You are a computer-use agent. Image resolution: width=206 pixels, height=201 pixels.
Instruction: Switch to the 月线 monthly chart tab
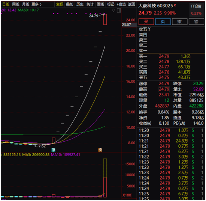tap(25, 5)
